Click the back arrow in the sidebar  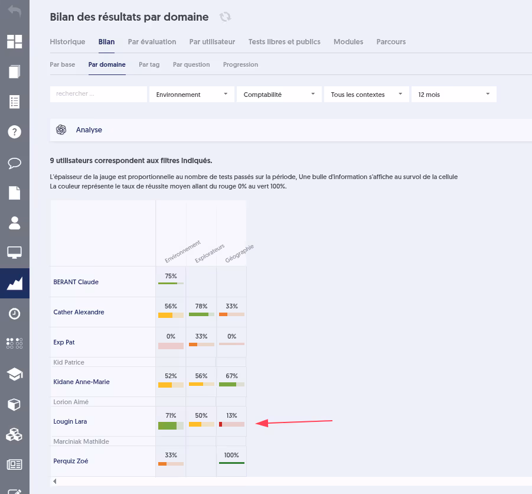[15, 11]
